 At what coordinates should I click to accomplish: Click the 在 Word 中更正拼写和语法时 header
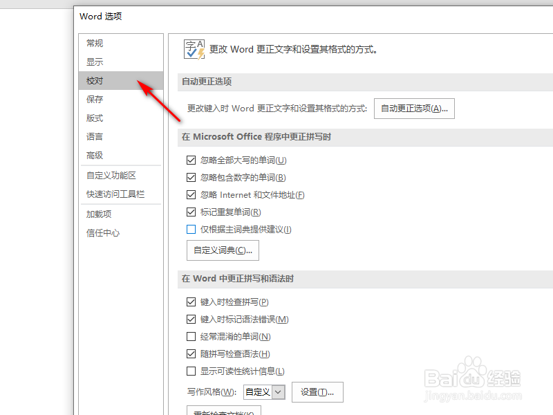(238, 279)
